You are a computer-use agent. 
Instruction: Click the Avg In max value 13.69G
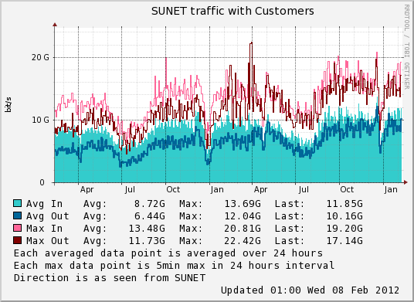[243, 204]
